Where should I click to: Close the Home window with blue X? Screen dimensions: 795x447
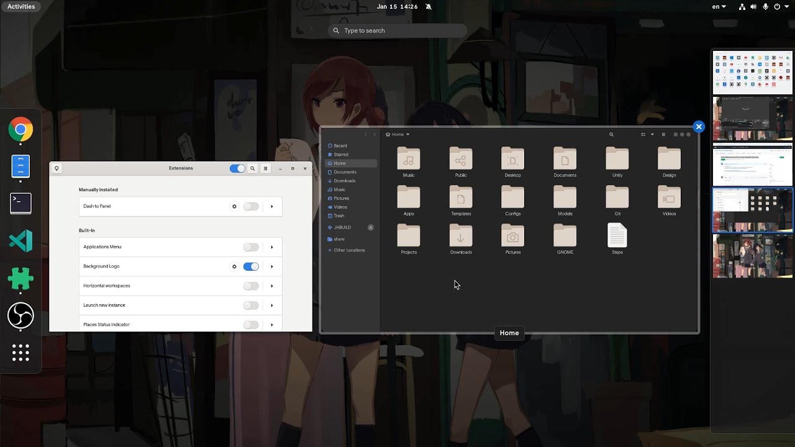699,127
